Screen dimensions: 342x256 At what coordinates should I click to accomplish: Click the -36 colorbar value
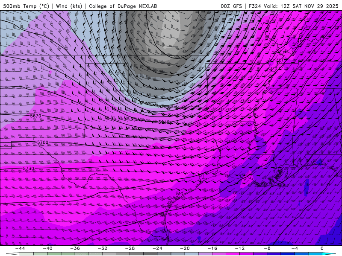tap(75, 248)
